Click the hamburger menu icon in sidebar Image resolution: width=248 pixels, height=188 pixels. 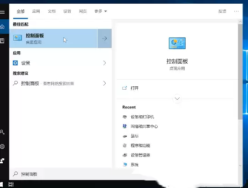pyautogui.click(x=2, y=12)
